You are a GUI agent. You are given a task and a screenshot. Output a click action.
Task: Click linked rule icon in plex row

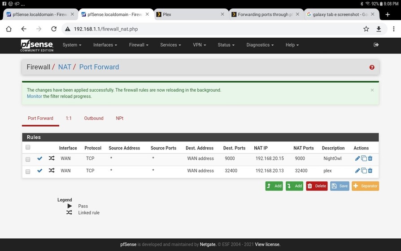tap(52, 170)
